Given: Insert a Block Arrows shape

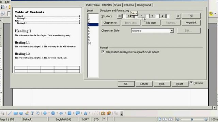Looking at the screenshot, I should pos(61,113).
